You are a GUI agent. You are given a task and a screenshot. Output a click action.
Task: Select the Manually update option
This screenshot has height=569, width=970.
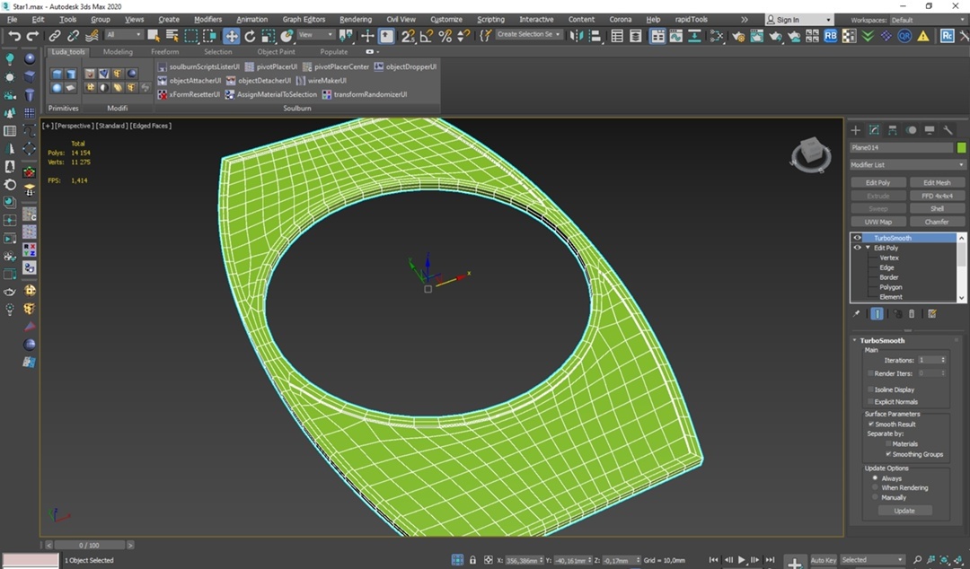coord(875,497)
